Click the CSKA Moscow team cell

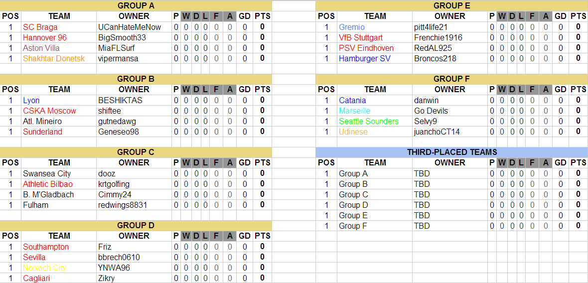pos(50,111)
